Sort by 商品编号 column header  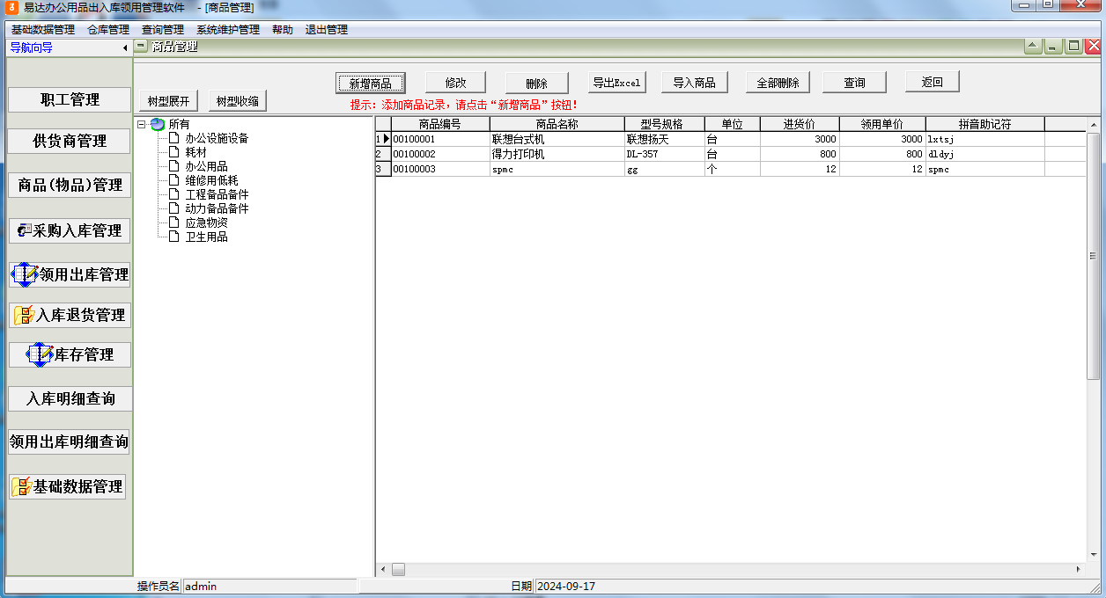(x=440, y=124)
